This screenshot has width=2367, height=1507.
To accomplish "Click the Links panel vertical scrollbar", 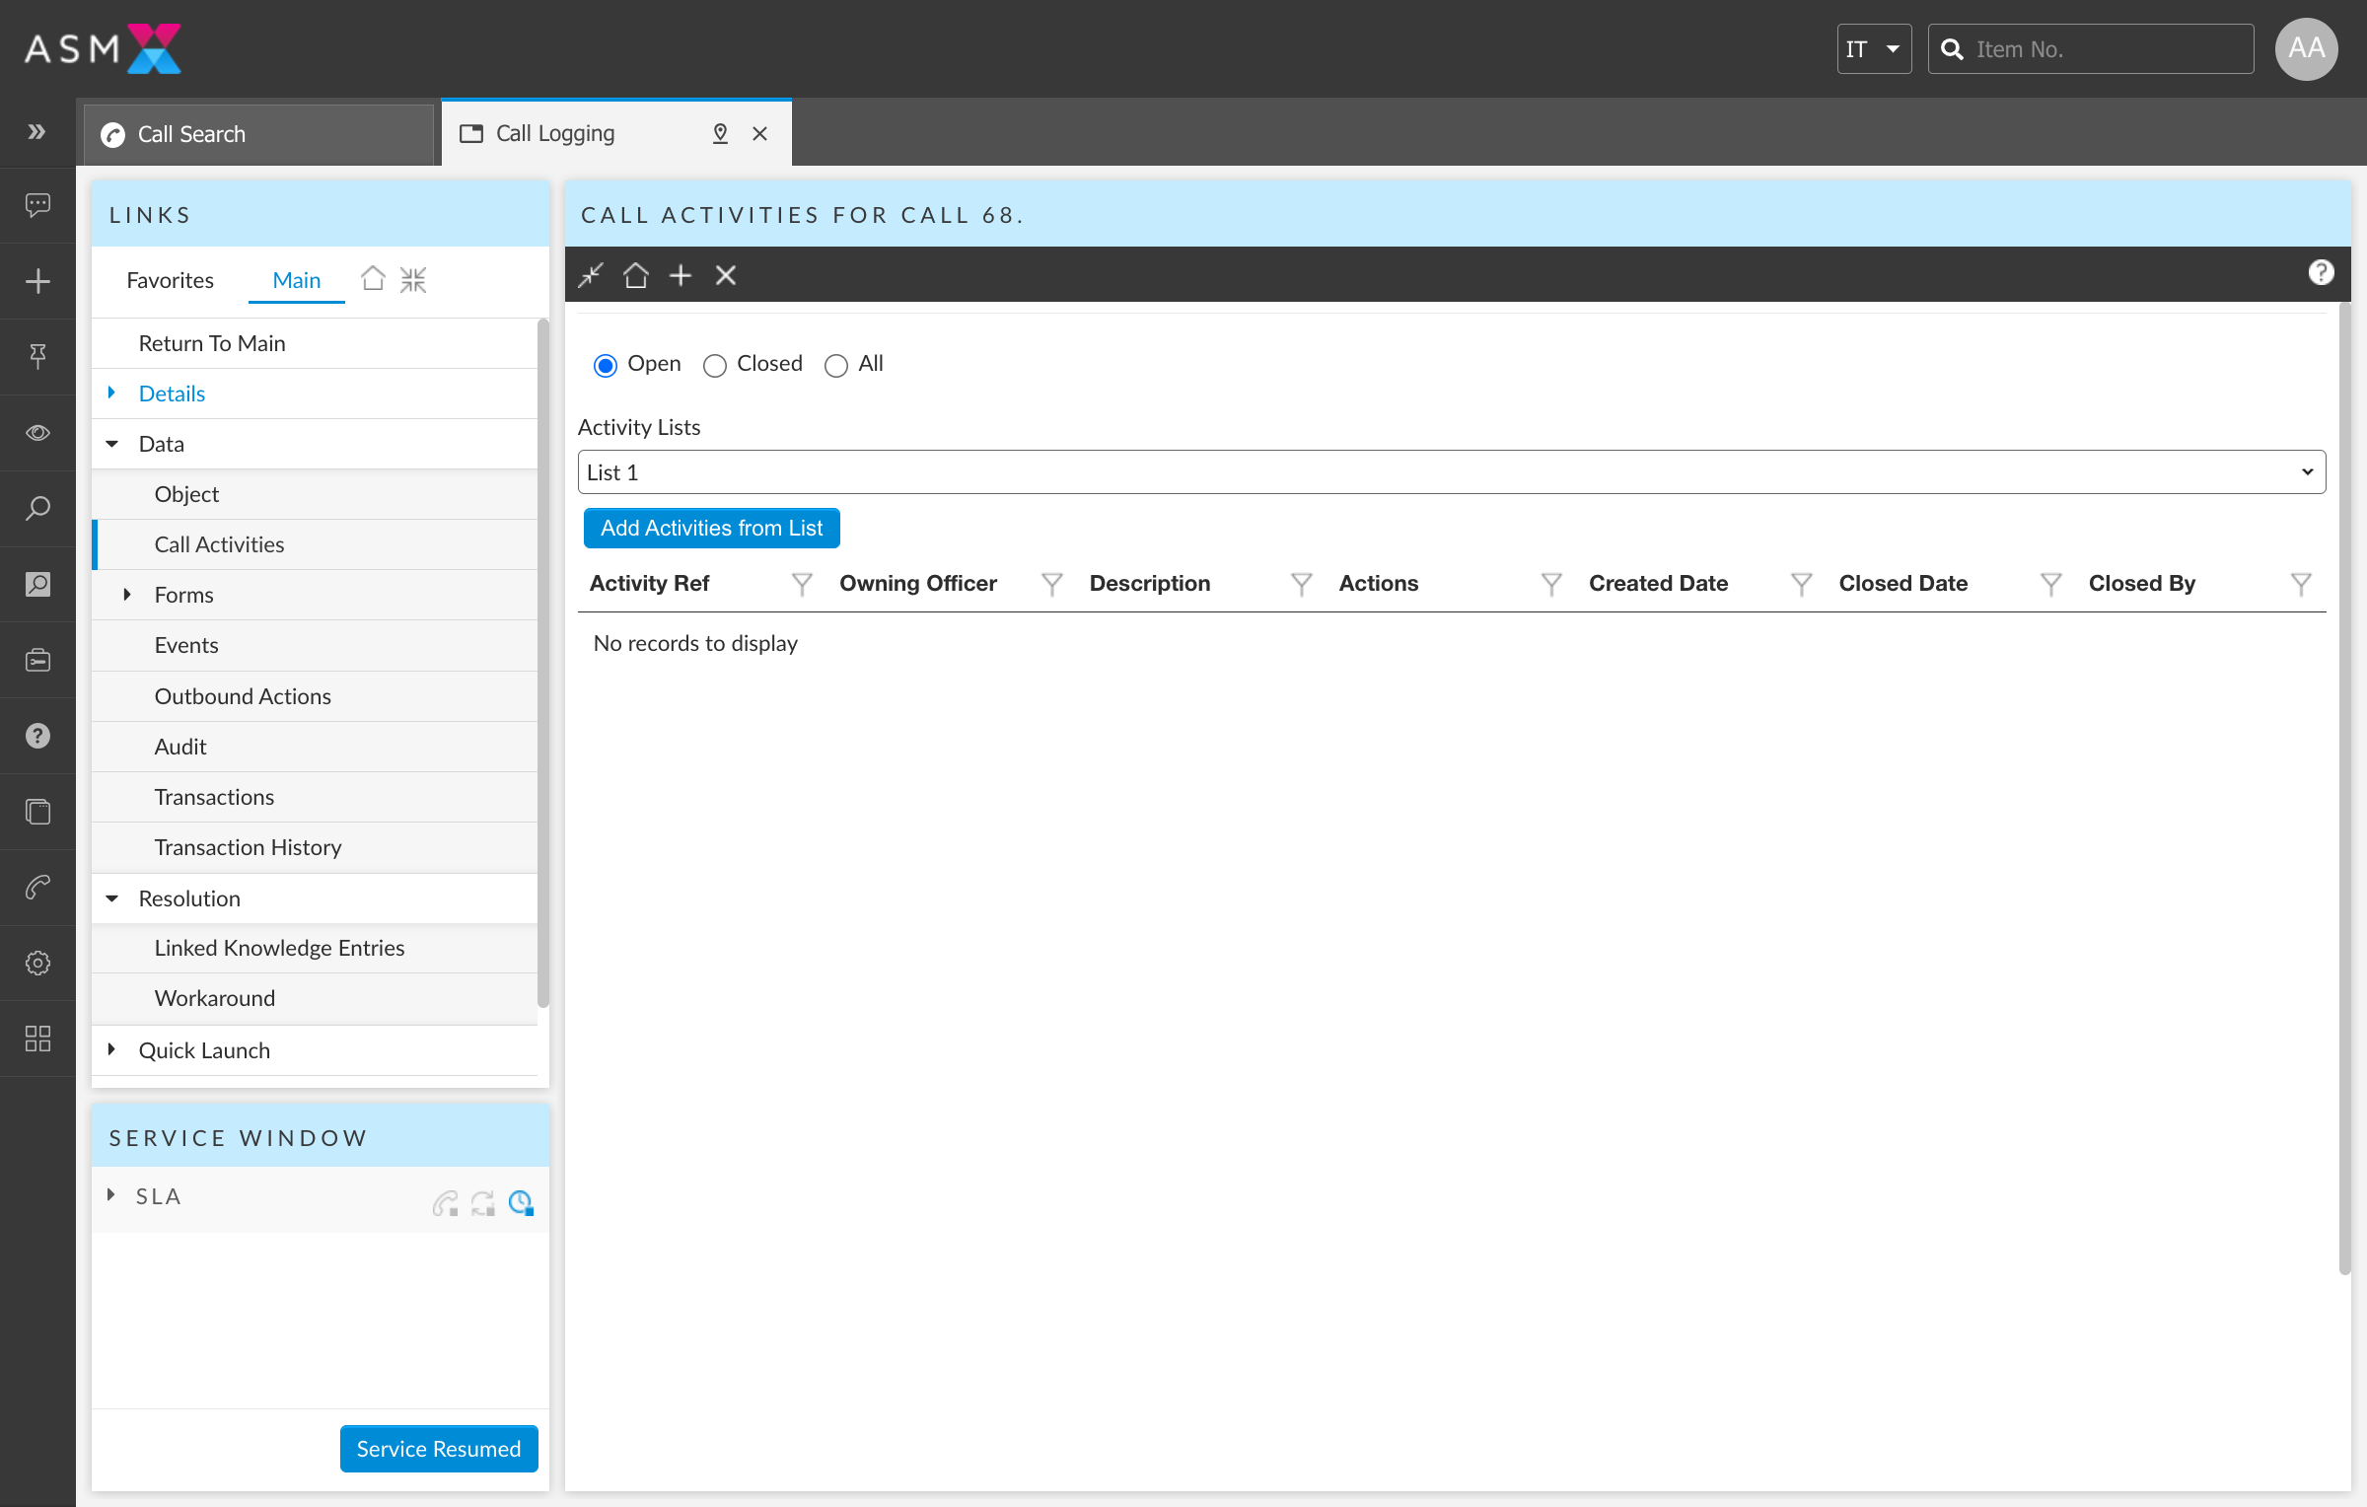I will tap(542, 661).
